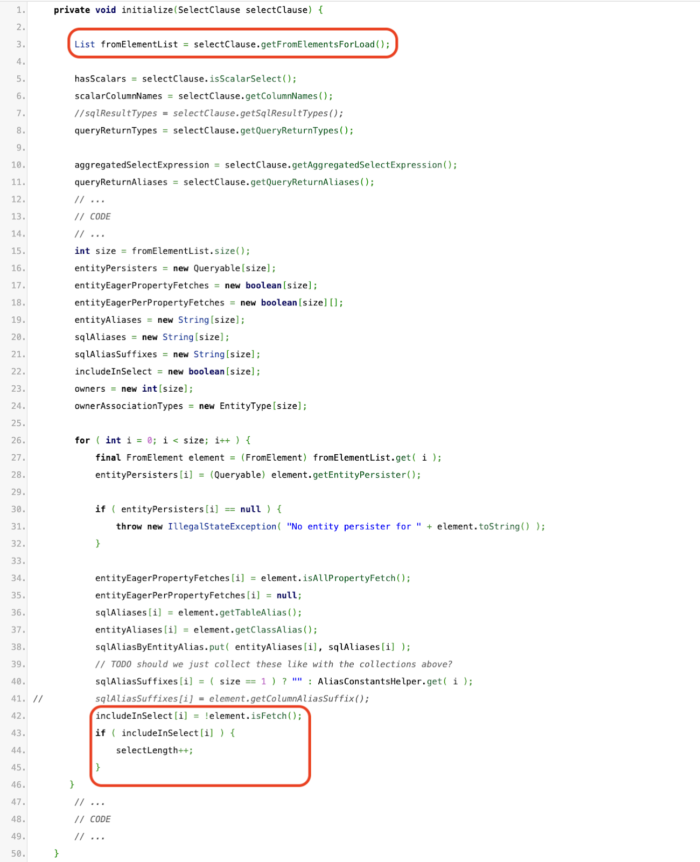Screen dimensions: 700x862
Task: Click the '// CODE' comment on line 48
Action: coord(93,820)
